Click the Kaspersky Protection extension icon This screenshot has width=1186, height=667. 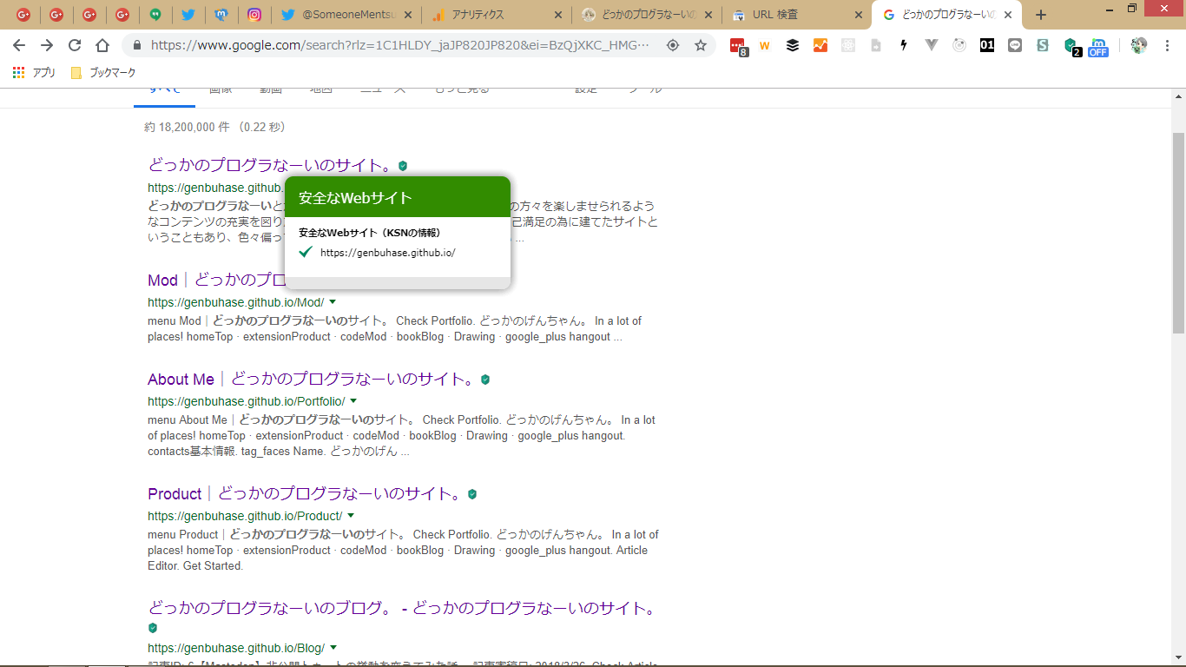pos(1071,45)
